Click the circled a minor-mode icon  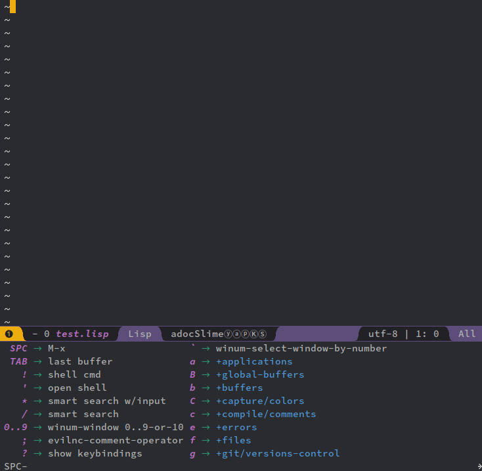pos(236,334)
